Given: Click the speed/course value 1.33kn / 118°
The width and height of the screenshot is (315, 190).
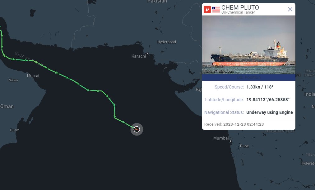Looking at the screenshot, I should click(x=260, y=87).
